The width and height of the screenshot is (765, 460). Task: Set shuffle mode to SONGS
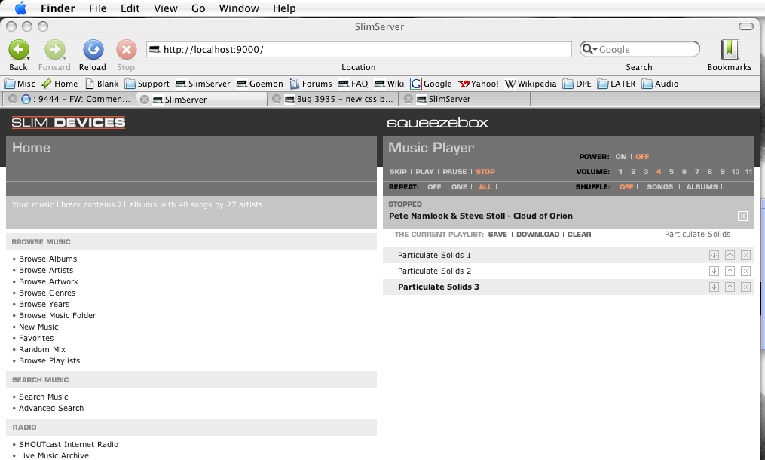[x=659, y=187]
